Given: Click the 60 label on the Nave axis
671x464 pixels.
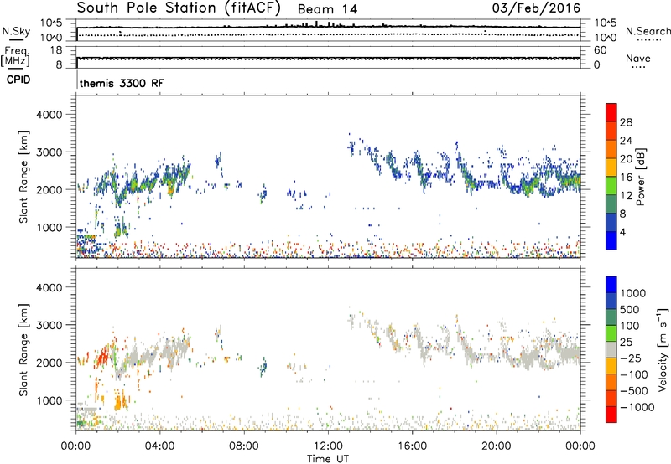Looking at the screenshot, I should coord(600,50).
